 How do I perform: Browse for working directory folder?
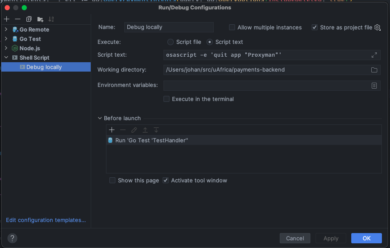(x=374, y=70)
